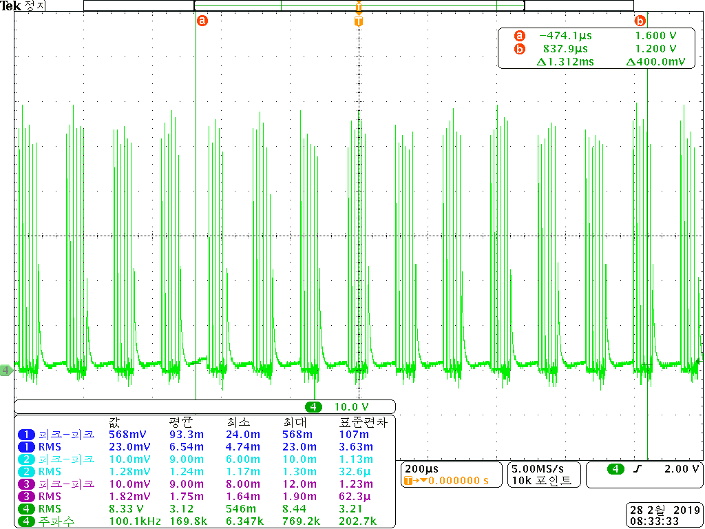Click the 200µs timebase readout

click(x=422, y=469)
